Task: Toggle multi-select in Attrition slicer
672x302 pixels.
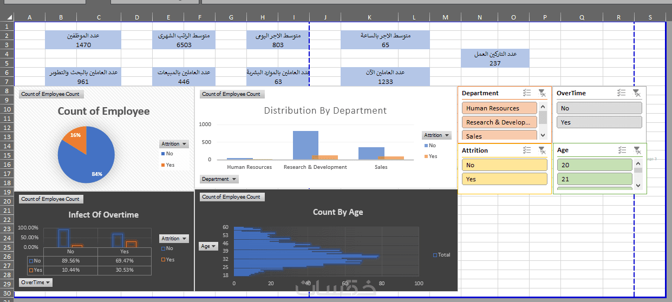Action: (527, 150)
